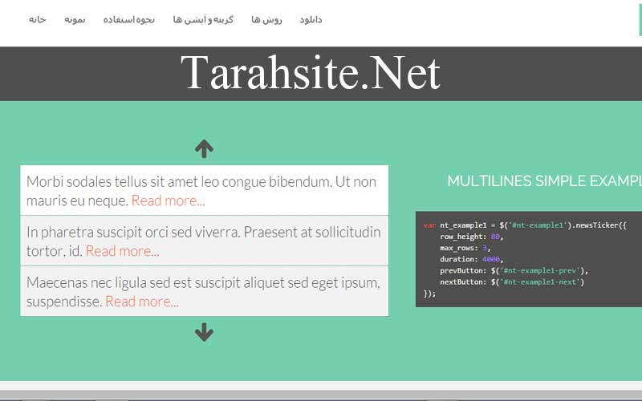Click the 'row_height: 80' code line
Image resolution: width=642 pixels, height=401 pixels.
(x=471, y=237)
